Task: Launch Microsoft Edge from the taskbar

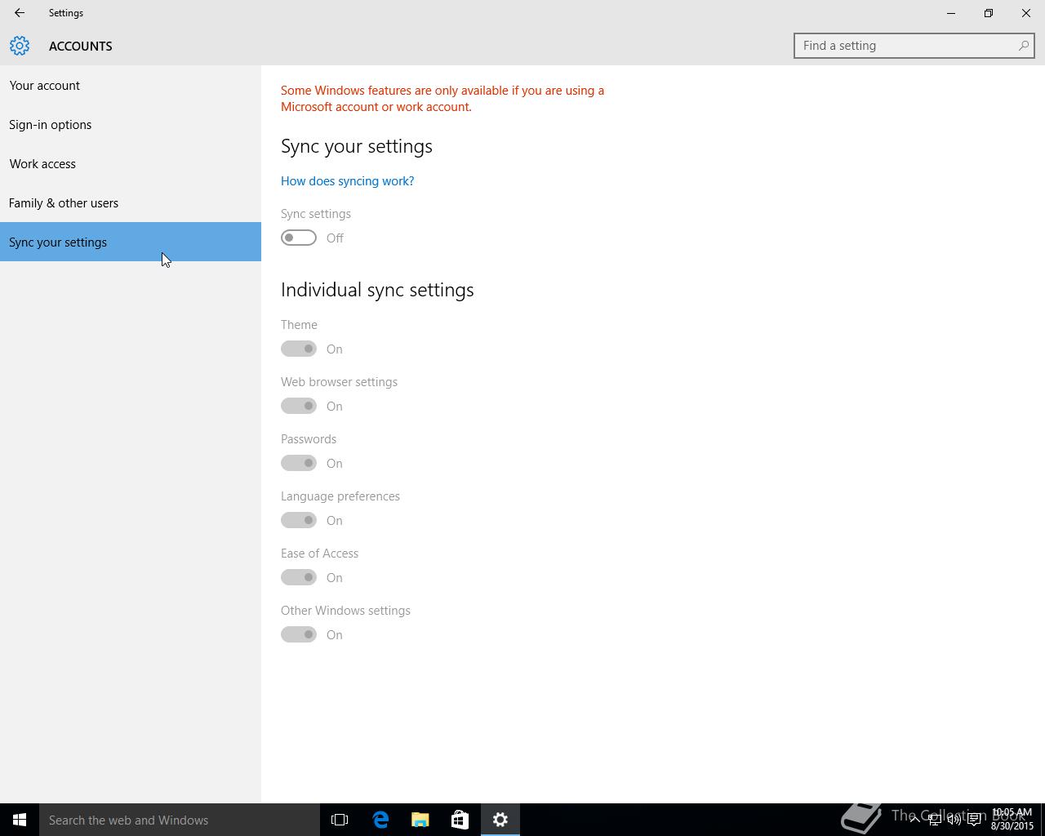Action: coord(380,820)
